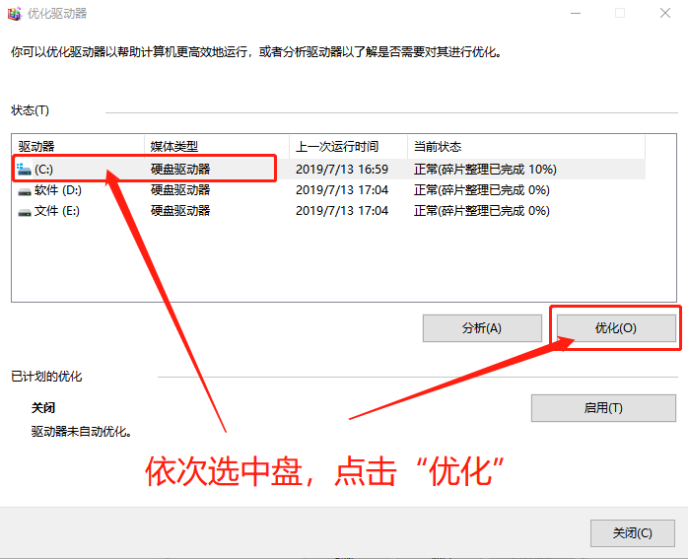Choose the 文件 (E:) drive name
The image size is (688, 559).
pyautogui.click(x=57, y=211)
